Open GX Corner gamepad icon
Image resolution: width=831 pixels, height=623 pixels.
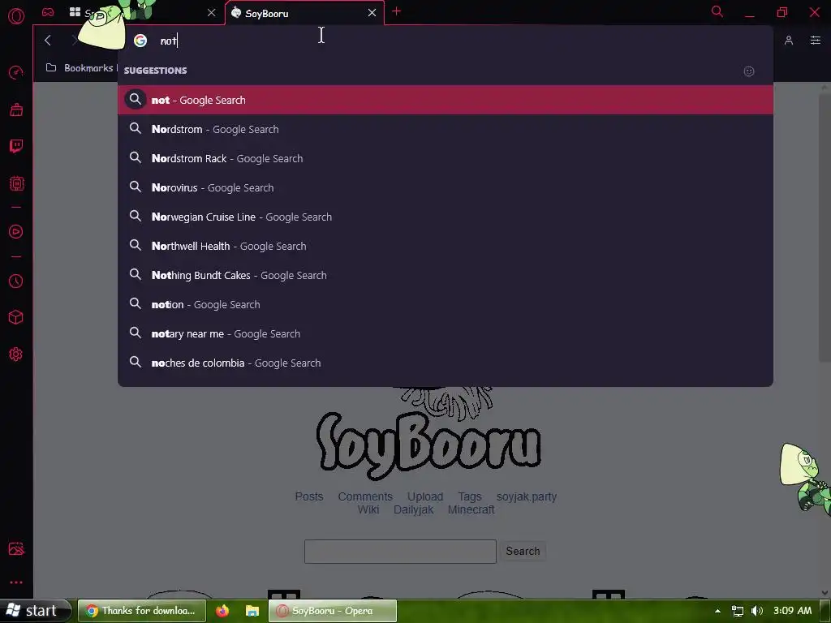[x=48, y=11]
